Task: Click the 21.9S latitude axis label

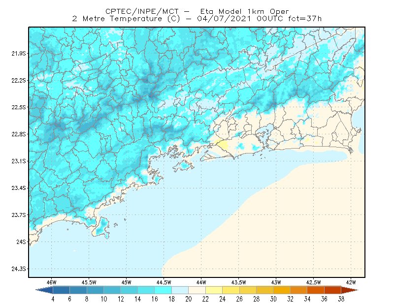Action: point(19,54)
